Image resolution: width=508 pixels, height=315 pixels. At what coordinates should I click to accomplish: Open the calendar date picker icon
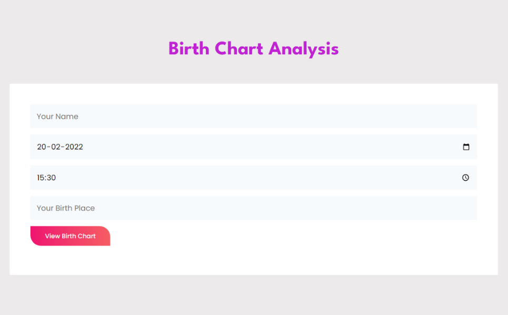coord(466,147)
